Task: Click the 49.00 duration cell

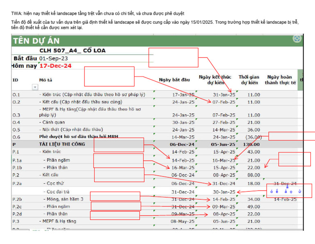Action: pyautogui.click(x=253, y=207)
